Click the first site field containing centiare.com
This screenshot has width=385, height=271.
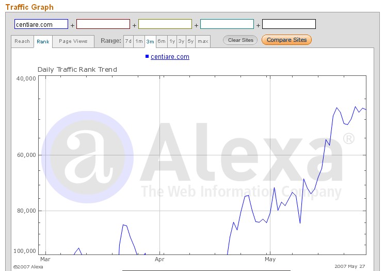pos(41,24)
